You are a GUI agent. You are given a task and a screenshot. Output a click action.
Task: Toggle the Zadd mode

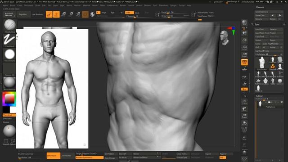(129, 13)
